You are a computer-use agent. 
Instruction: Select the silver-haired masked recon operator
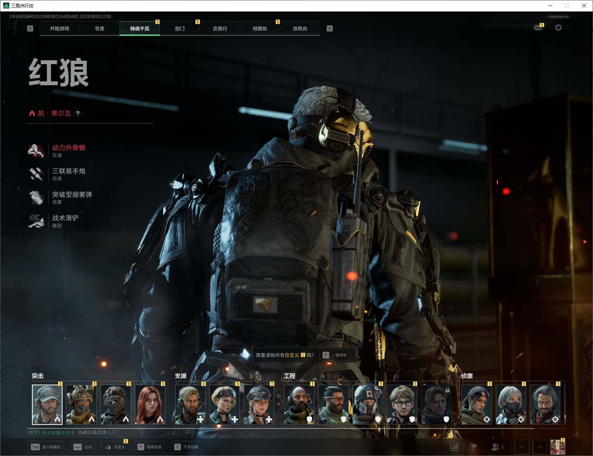click(x=510, y=405)
